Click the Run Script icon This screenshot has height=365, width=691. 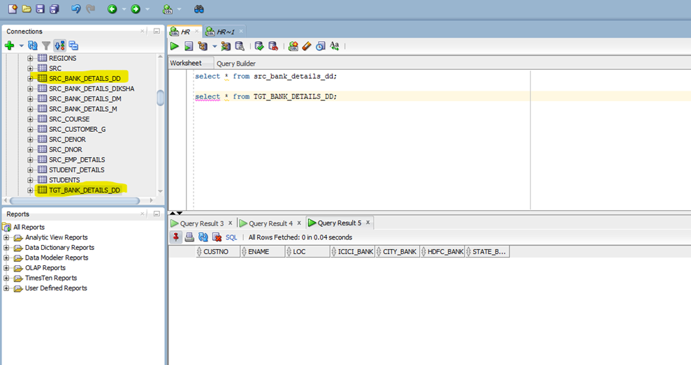(189, 46)
